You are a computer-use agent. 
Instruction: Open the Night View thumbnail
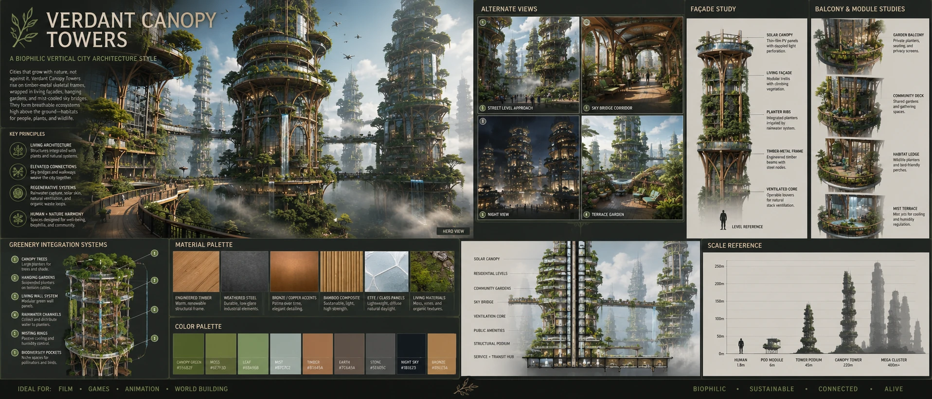tap(528, 168)
